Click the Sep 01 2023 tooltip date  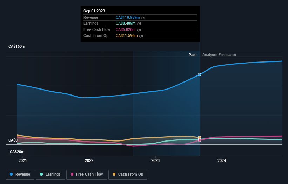pyautogui.click(x=94, y=11)
